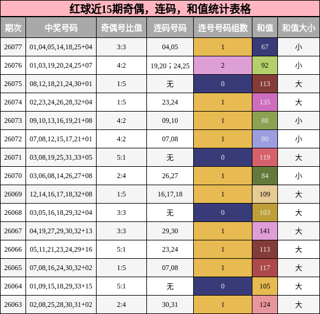The image size is (320, 314).
Task: Select period cell 26070
Action: 13,176
